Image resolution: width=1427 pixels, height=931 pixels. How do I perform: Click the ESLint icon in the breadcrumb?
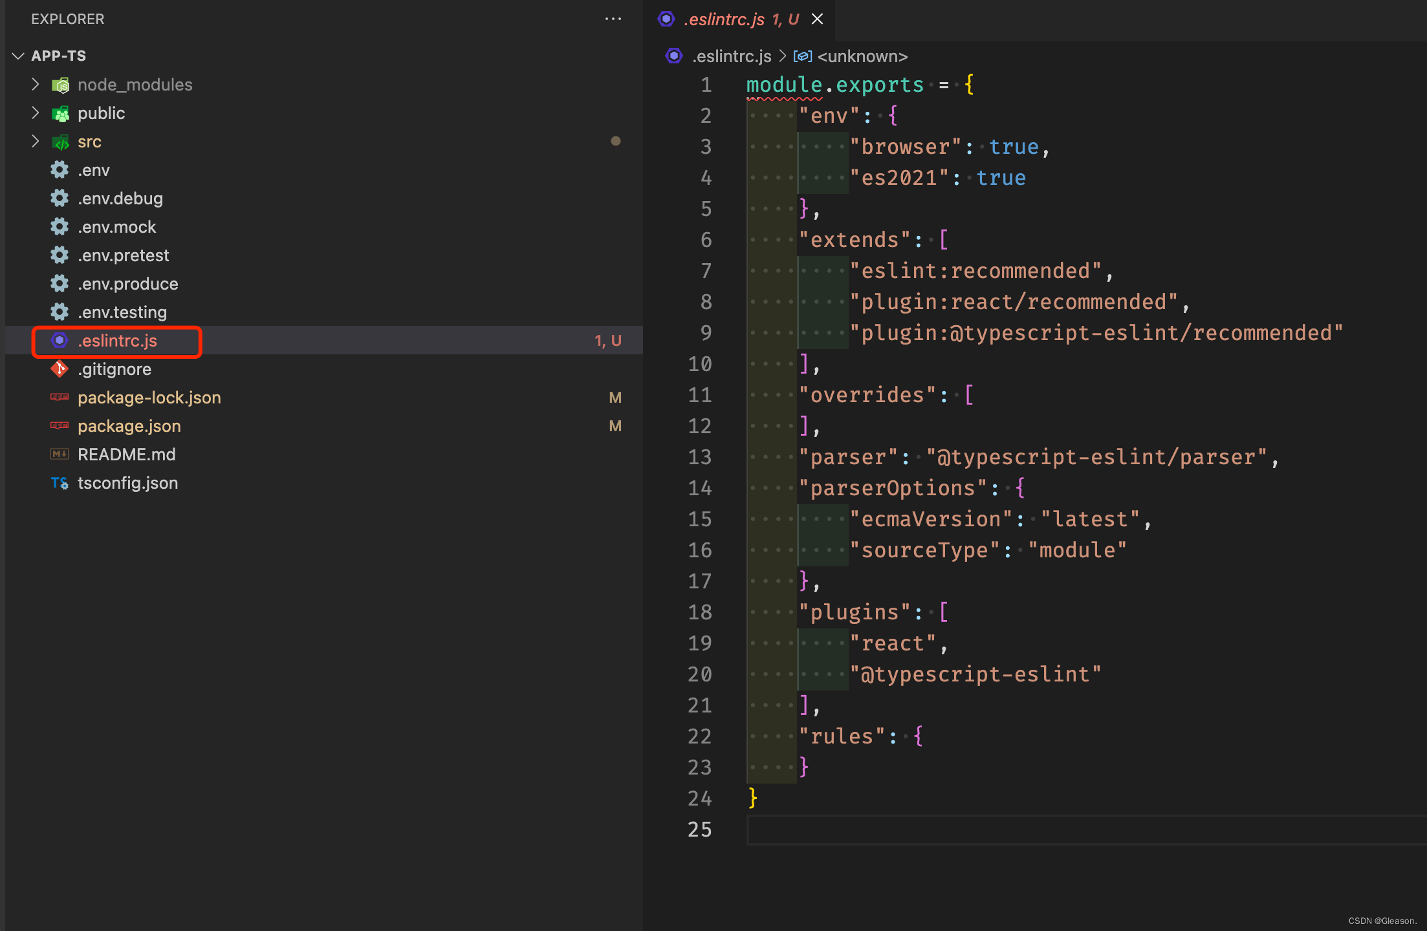click(x=674, y=56)
